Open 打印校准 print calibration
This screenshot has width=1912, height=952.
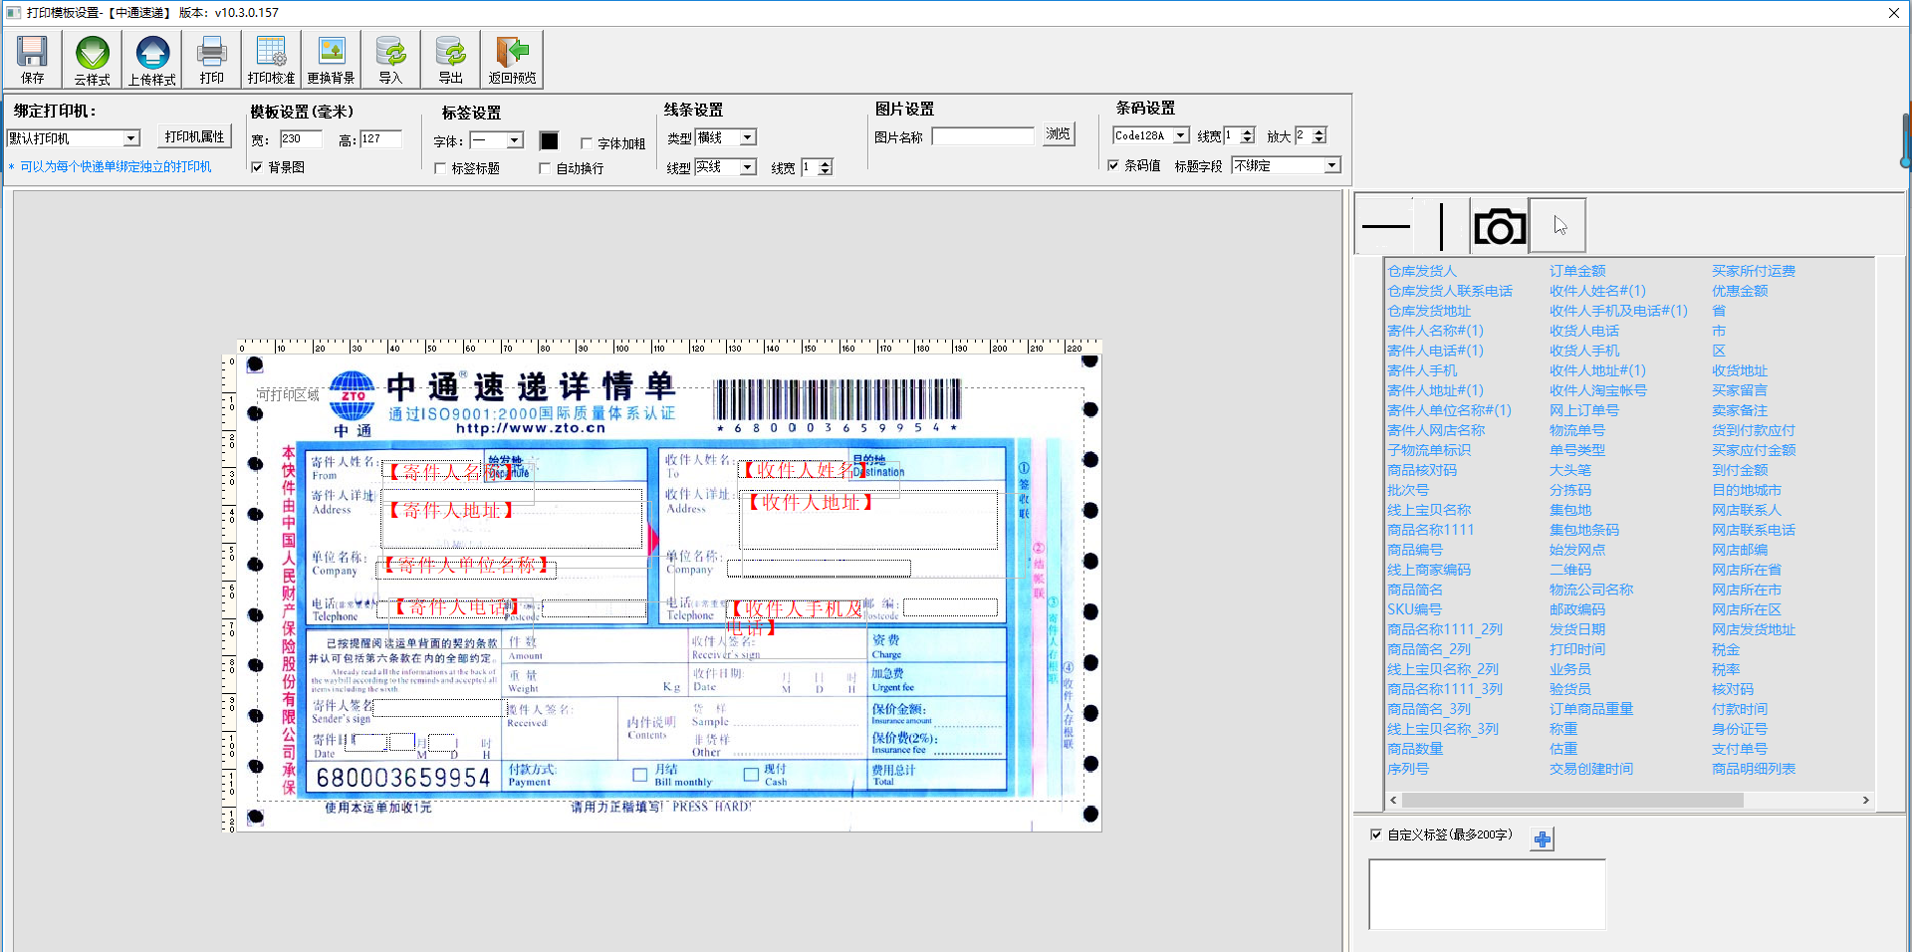272,60
